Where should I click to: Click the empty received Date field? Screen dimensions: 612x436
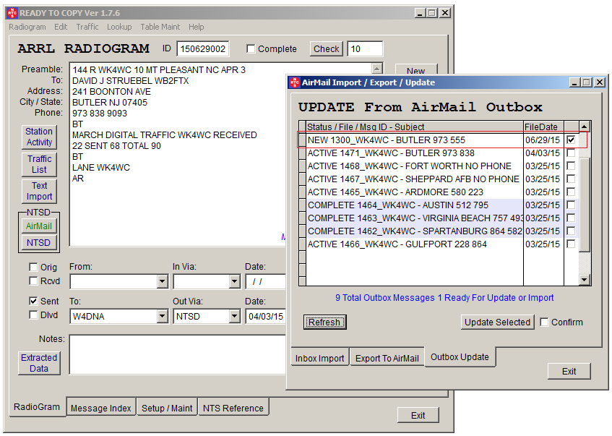point(266,281)
